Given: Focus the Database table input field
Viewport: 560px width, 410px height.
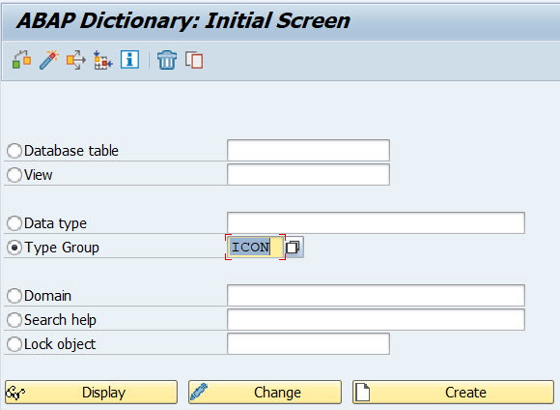Looking at the screenshot, I should (308, 150).
